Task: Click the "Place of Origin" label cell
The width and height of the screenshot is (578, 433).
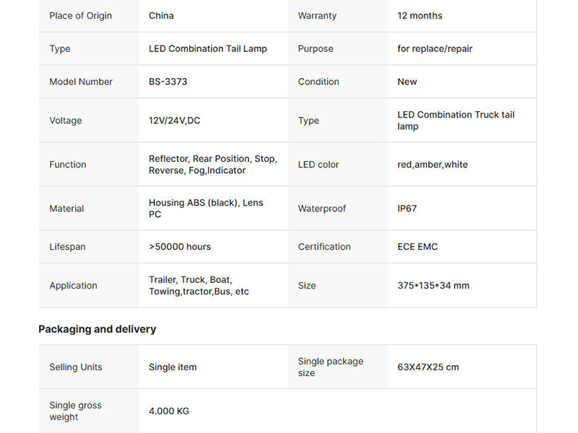Action: click(x=81, y=16)
